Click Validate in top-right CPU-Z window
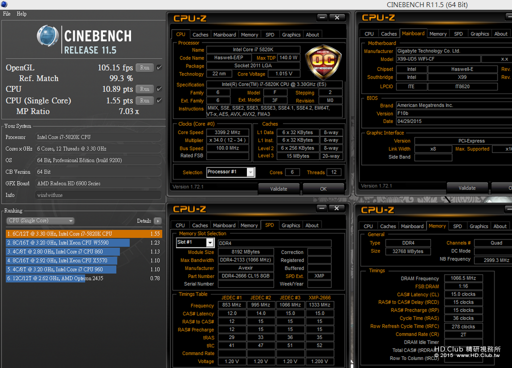512x368 pixels. 467,188
